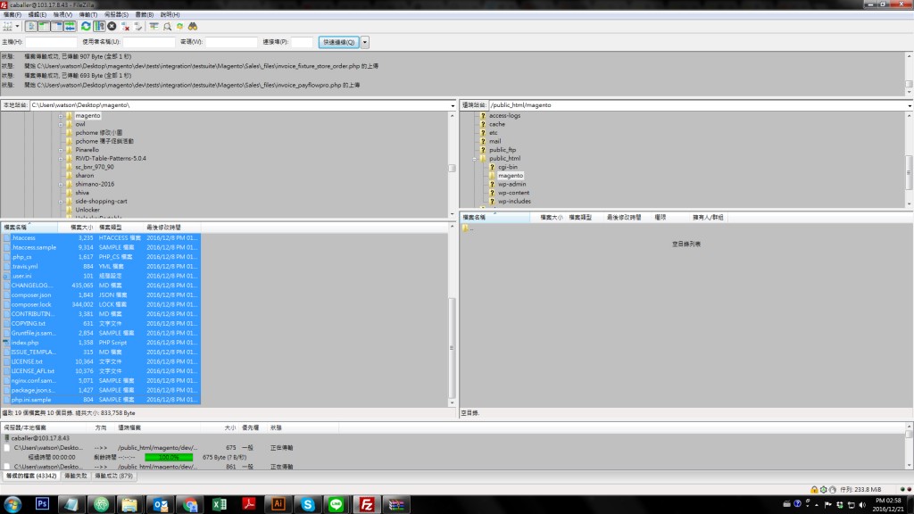The height and width of the screenshot is (514, 914).
Task: Open the Site Manager dropdown arrow
Action: pos(18,26)
